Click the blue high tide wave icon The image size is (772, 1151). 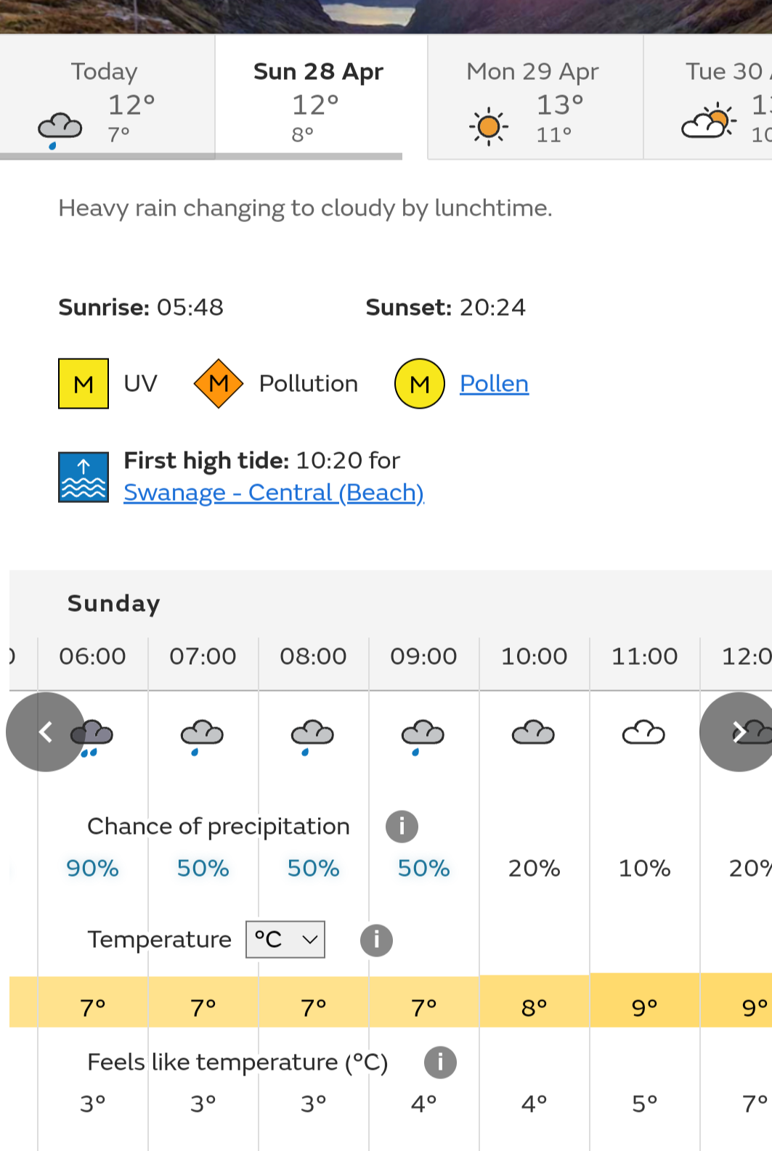pos(84,478)
